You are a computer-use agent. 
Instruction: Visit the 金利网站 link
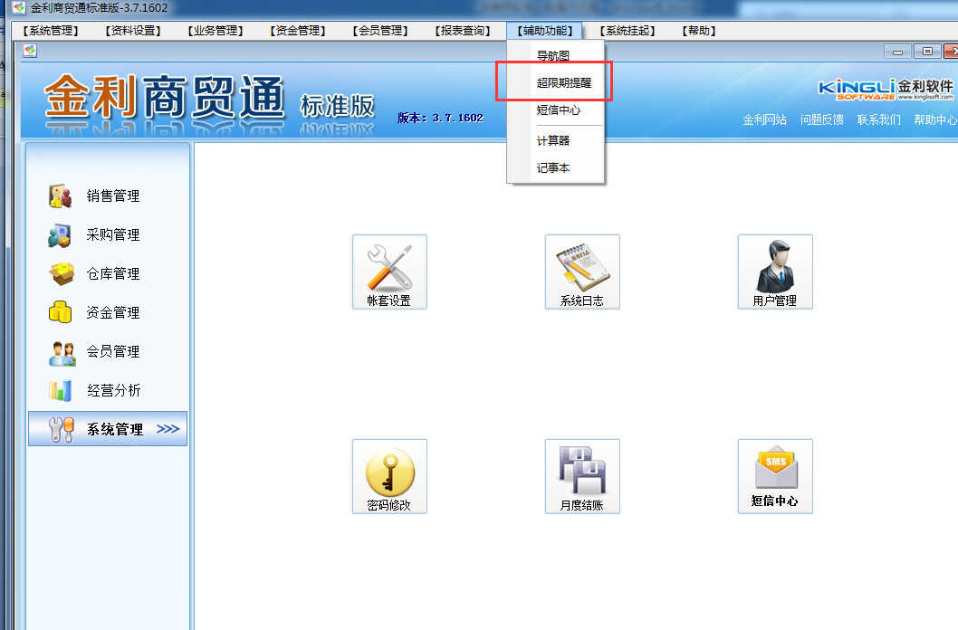(x=764, y=119)
